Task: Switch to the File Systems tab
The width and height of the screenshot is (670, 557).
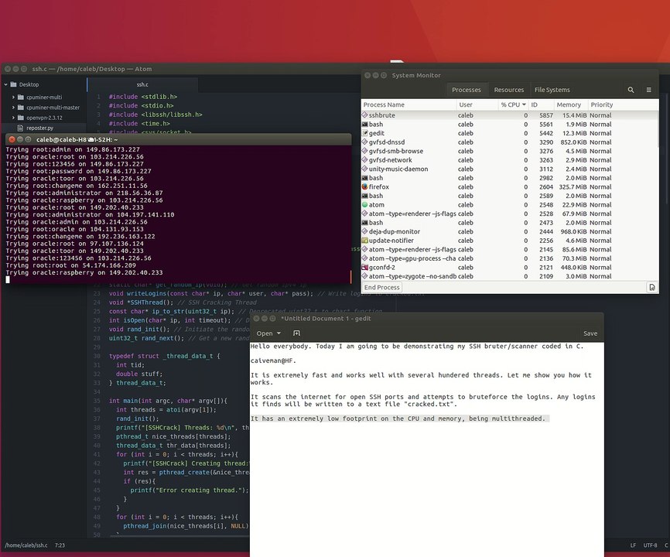Action: click(552, 90)
